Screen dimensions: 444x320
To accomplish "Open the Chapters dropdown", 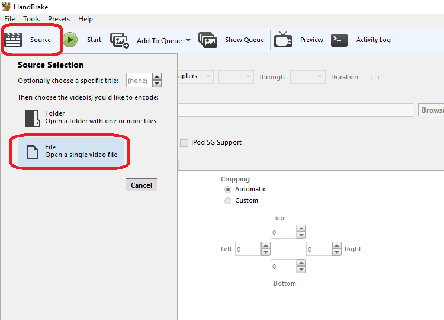I will point(196,76).
